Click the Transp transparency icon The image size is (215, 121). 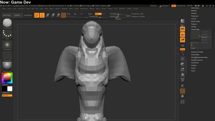point(182,85)
